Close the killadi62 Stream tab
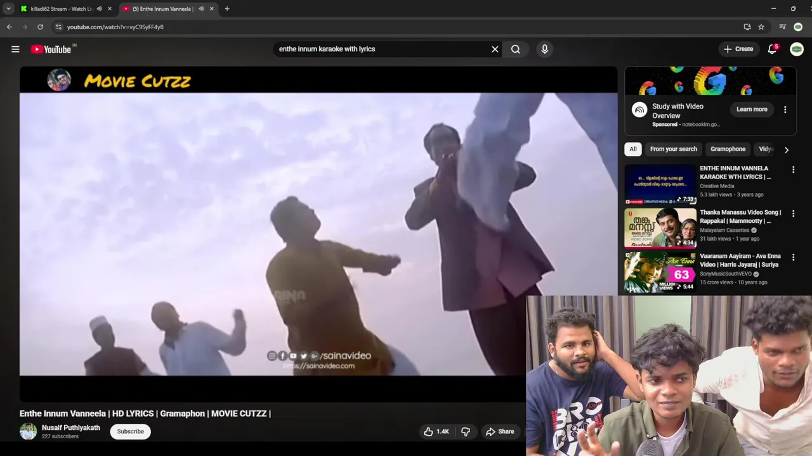Screen dimensions: 812x456 pyautogui.click(x=110, y=9)
